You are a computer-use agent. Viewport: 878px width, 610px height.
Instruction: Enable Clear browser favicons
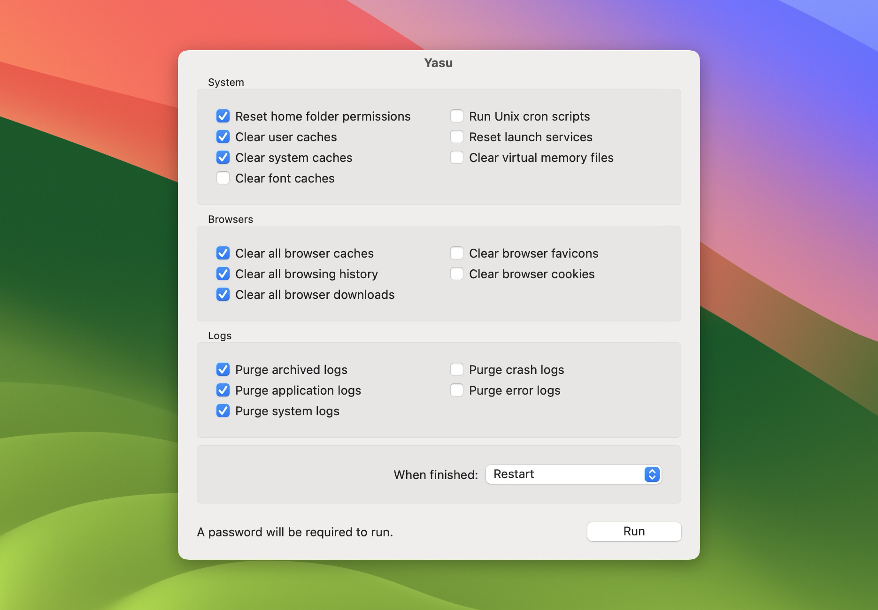tap(456, 252)
